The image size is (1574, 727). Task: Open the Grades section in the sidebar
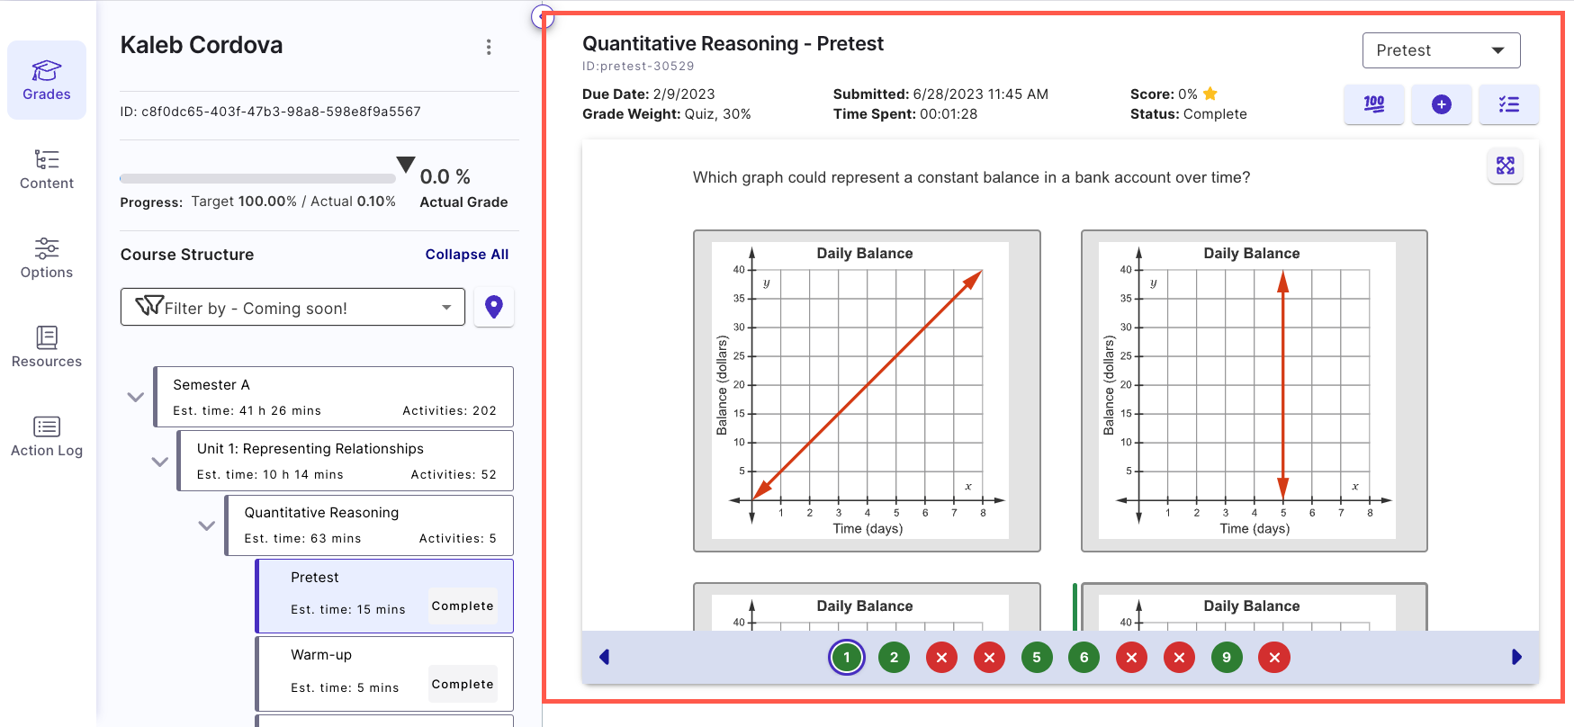(46, 80)
